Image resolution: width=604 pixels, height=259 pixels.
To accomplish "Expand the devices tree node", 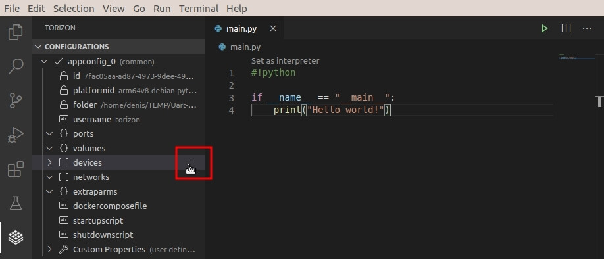I will pos(49,162).
